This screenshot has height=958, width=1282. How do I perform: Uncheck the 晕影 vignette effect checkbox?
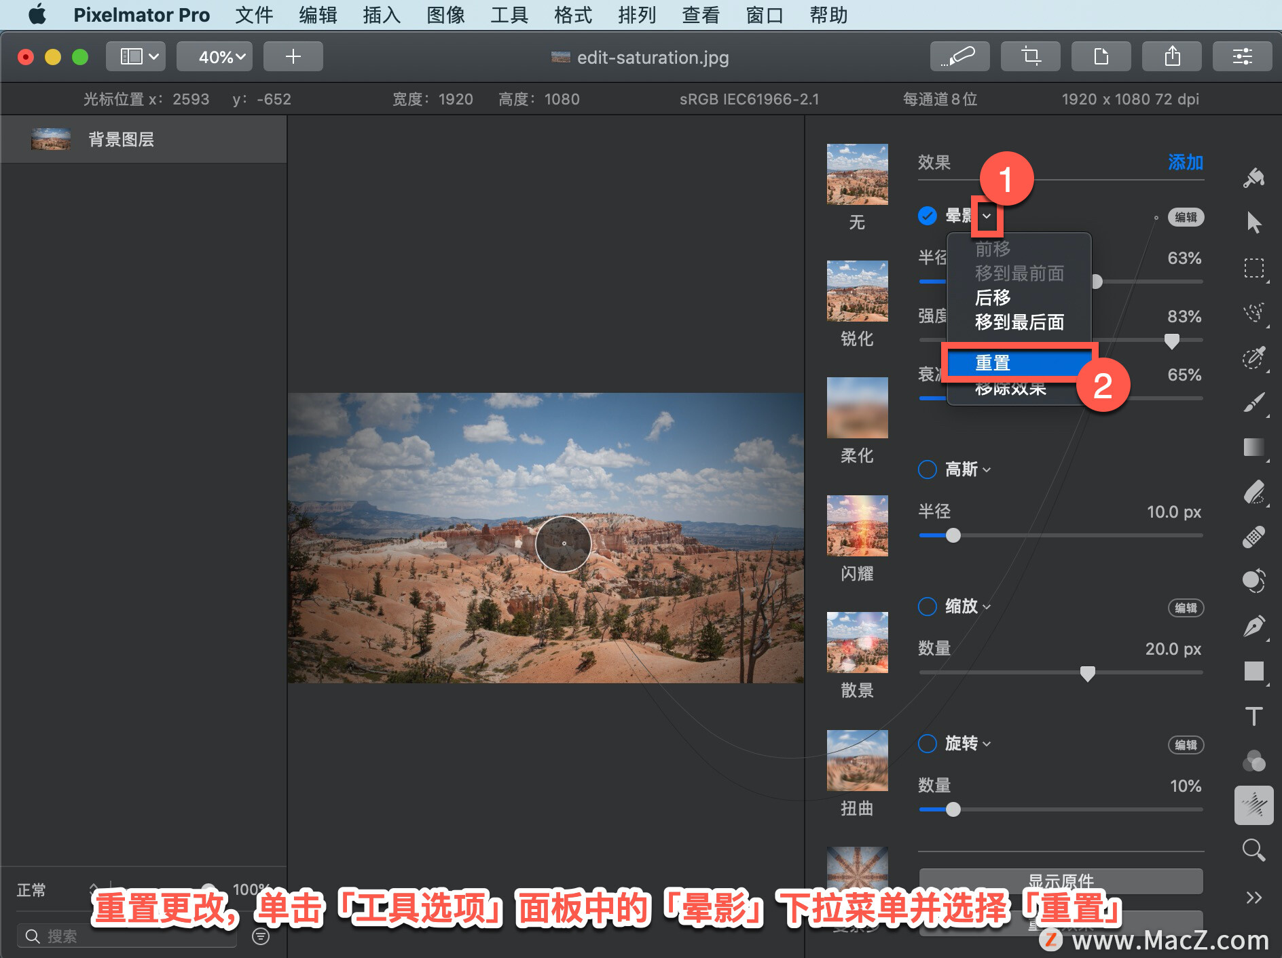click(927, 216)
